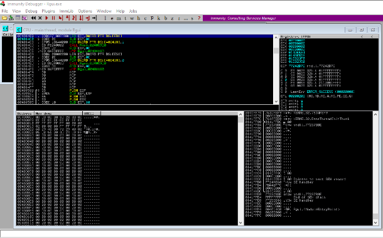Click the hex dump pane scroll-down arrow
The height and width of the screenshot is (238, 383).
pyautogui.click(x=240, y=222)
